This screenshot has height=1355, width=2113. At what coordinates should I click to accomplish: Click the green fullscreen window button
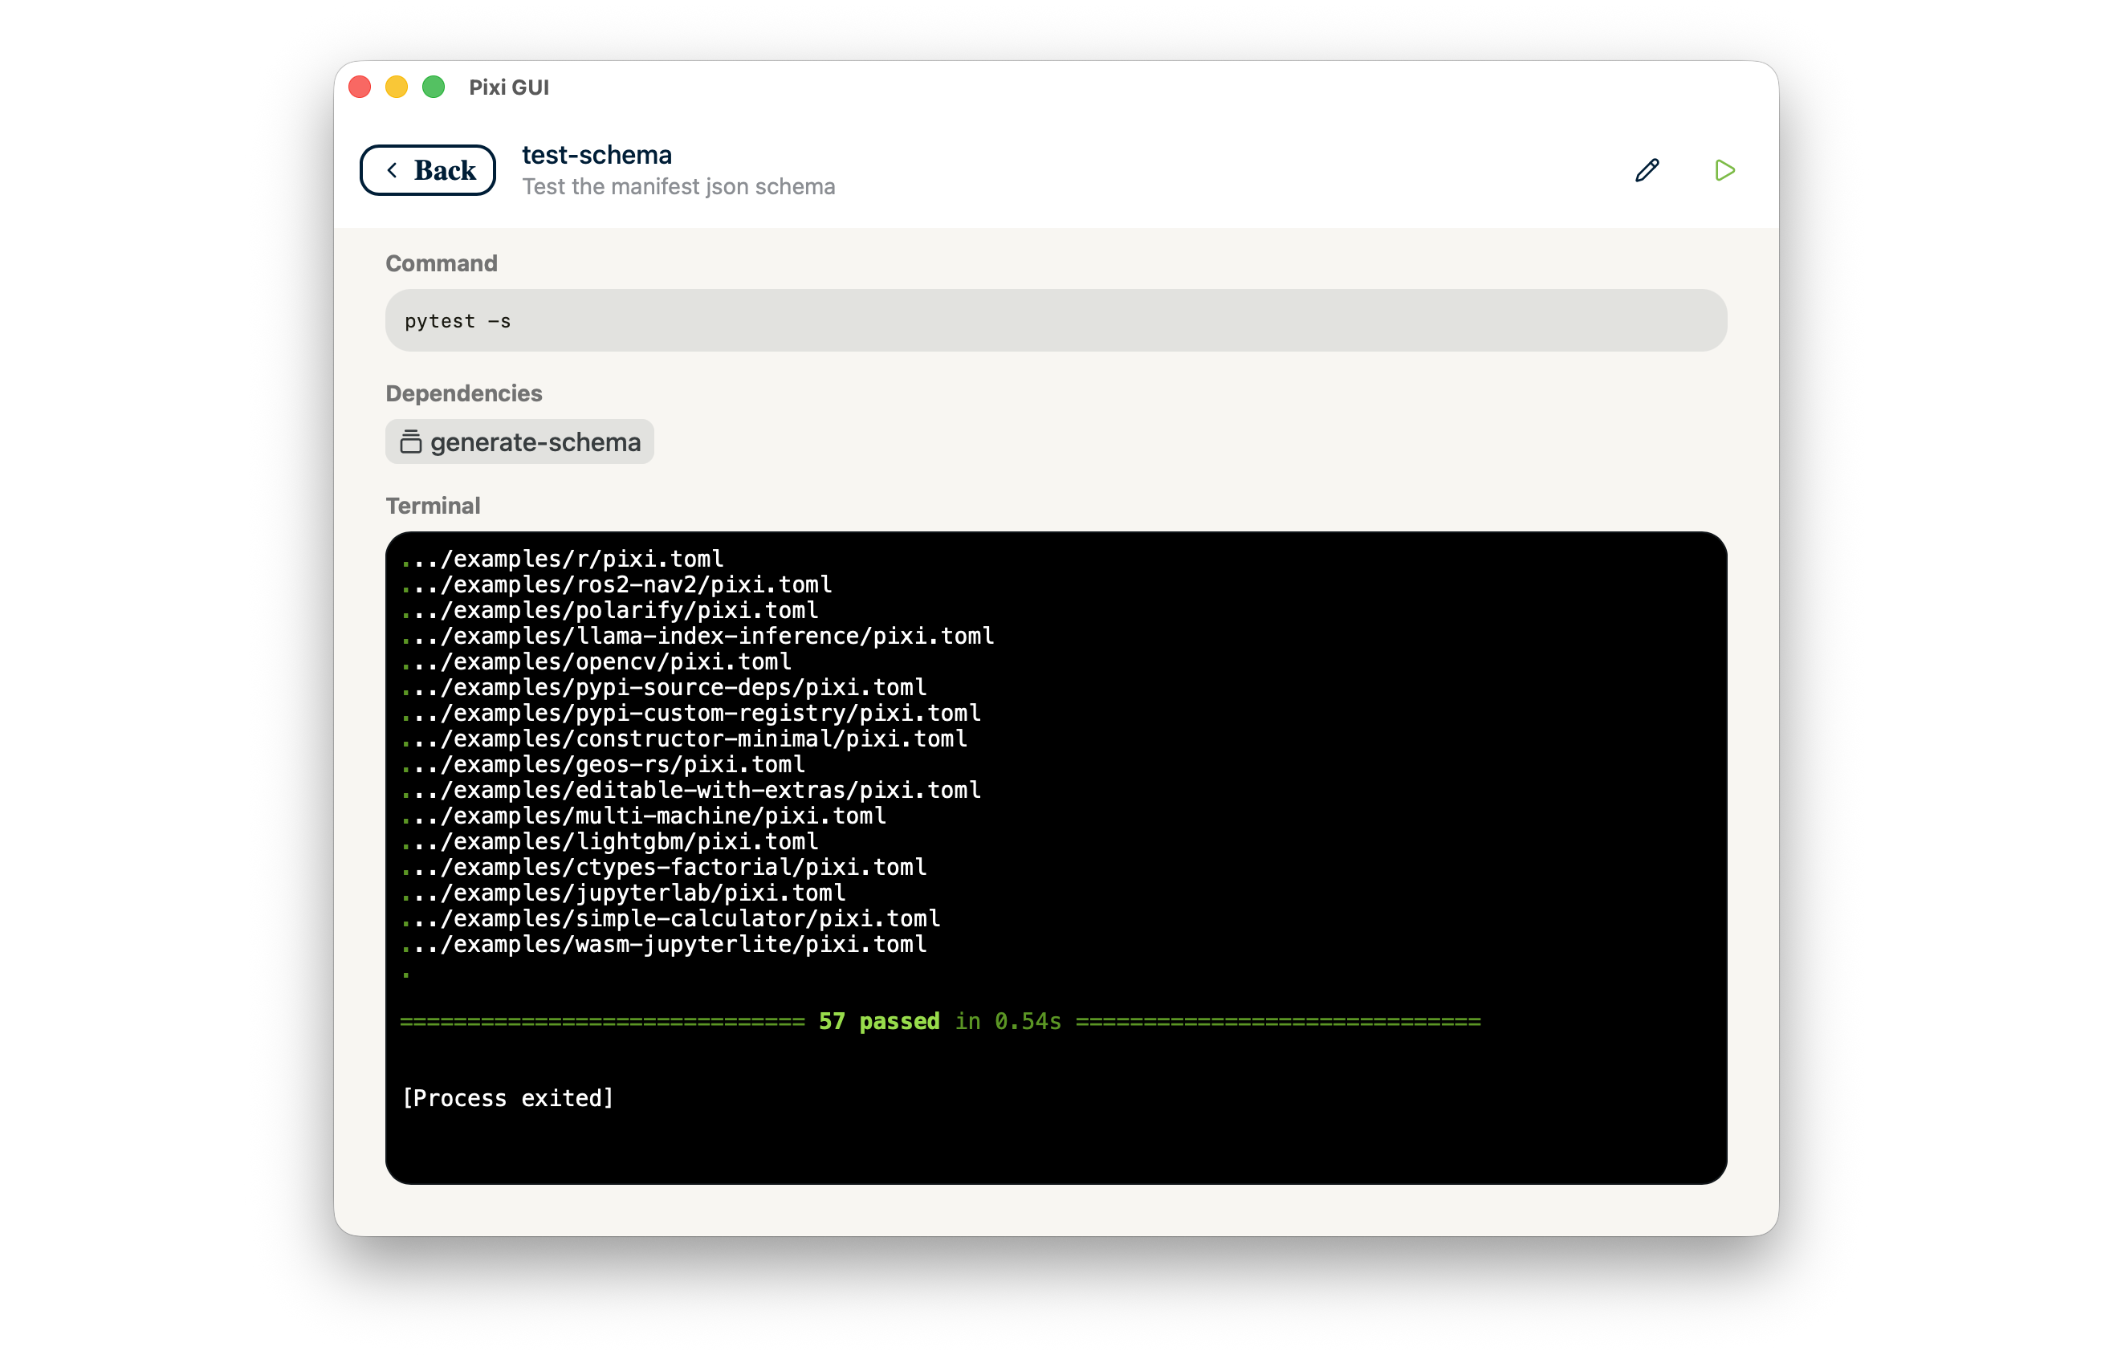(x=434, y=87)
